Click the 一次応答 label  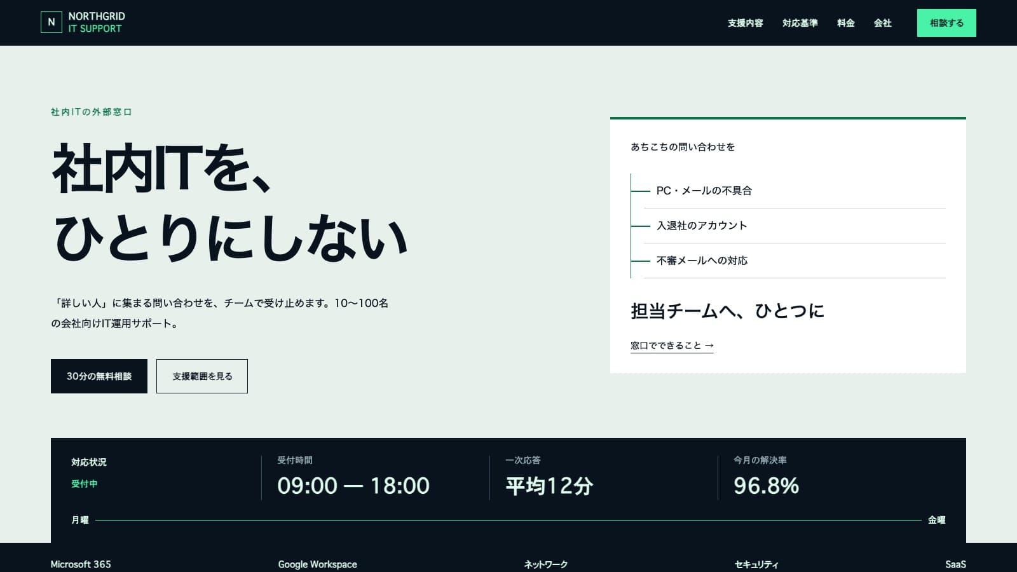[523, 460]
